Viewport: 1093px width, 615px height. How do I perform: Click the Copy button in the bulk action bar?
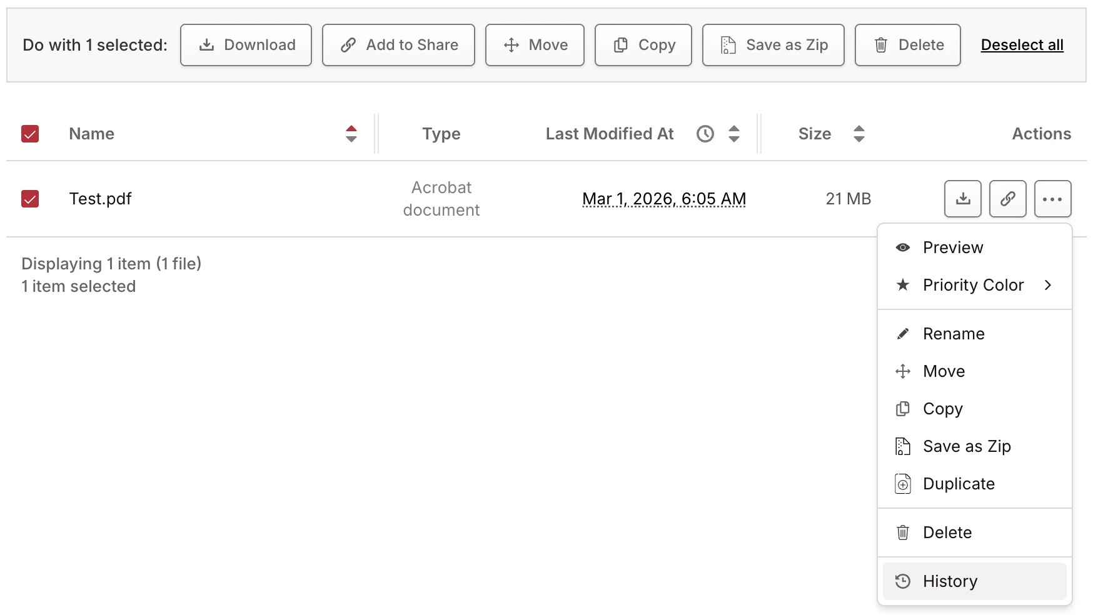pyautogui.click(x=643, y=45)
